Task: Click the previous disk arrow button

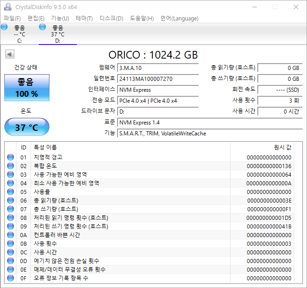Action: 10,54
